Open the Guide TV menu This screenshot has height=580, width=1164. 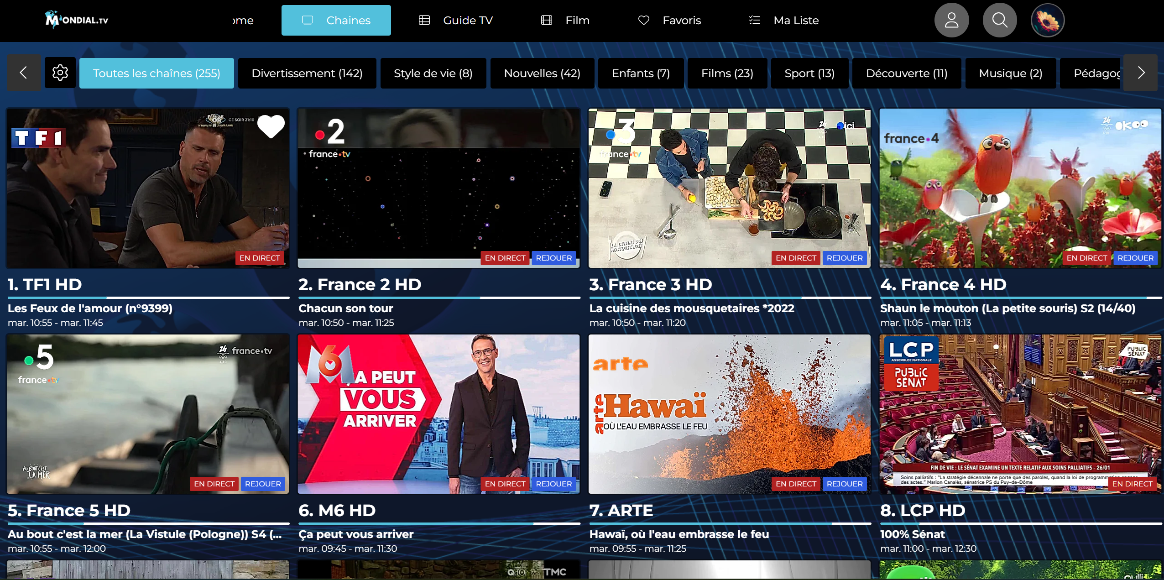click(456, 20)
